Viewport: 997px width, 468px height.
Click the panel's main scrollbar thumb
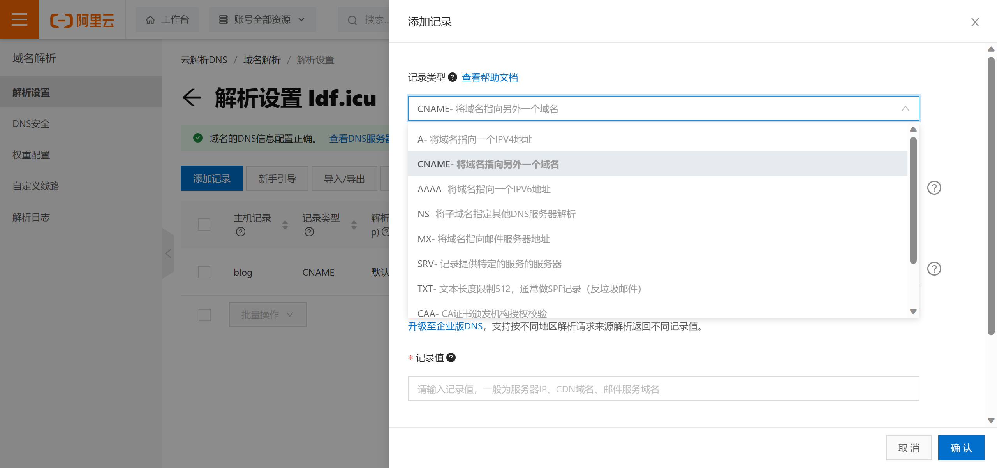[991, 196]
